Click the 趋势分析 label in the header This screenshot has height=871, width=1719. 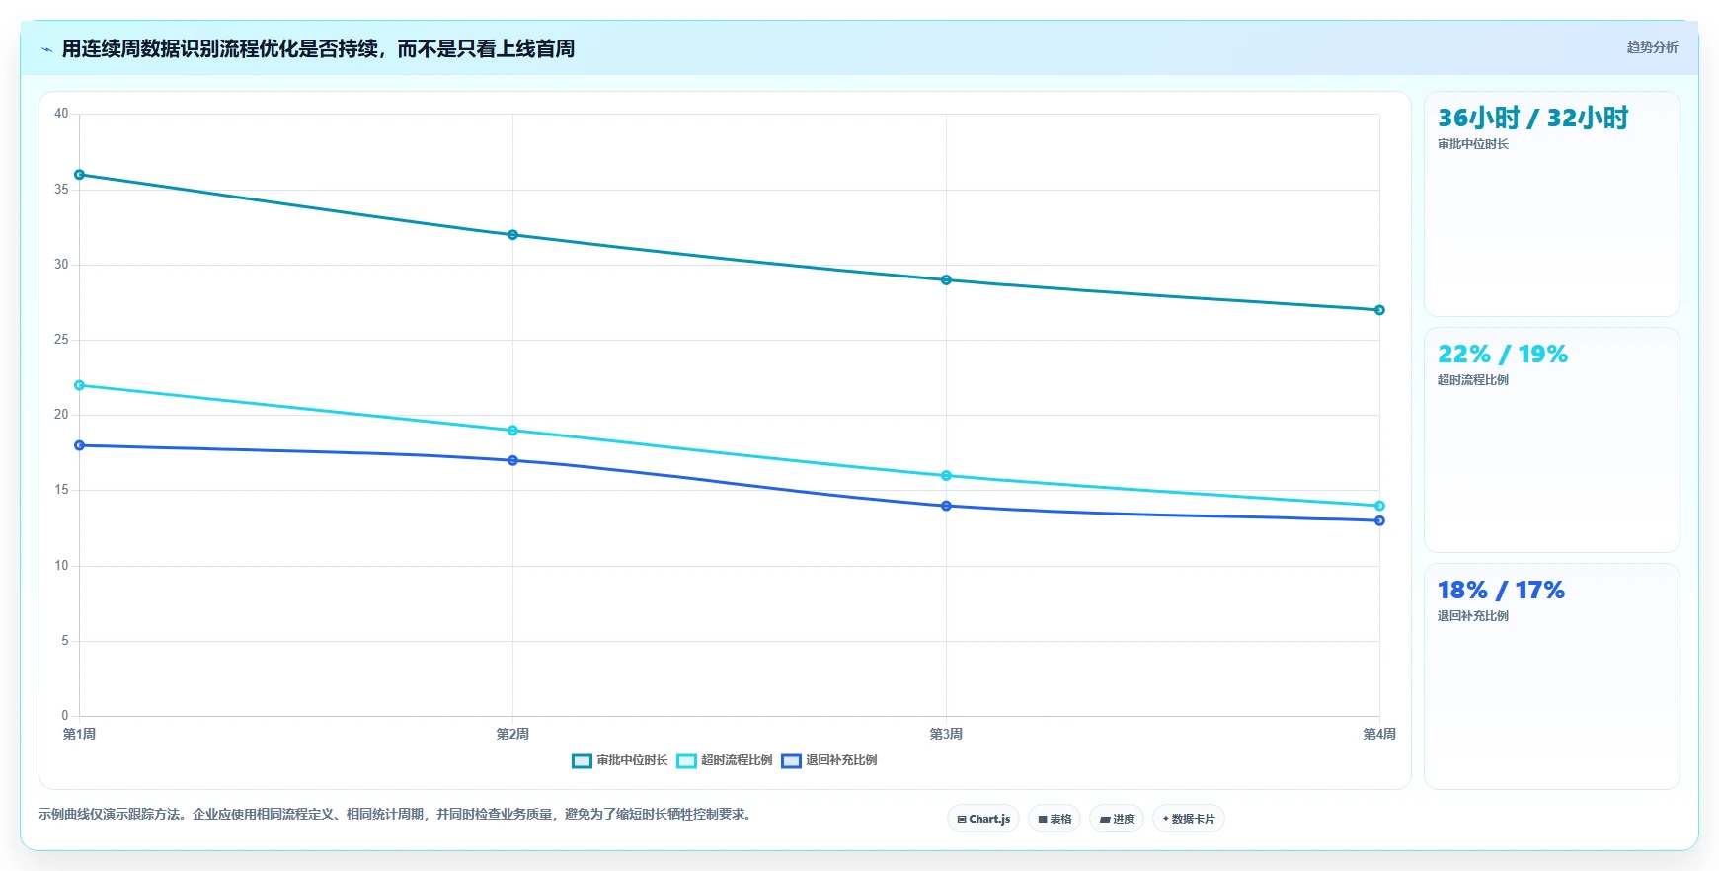(x=1652, y=47)
